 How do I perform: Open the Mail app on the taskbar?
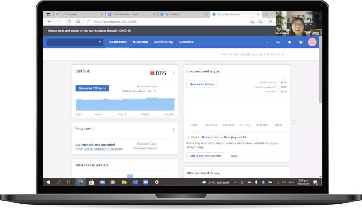point(102,182)
